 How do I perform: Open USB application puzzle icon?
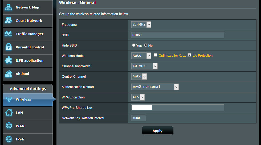8,60
